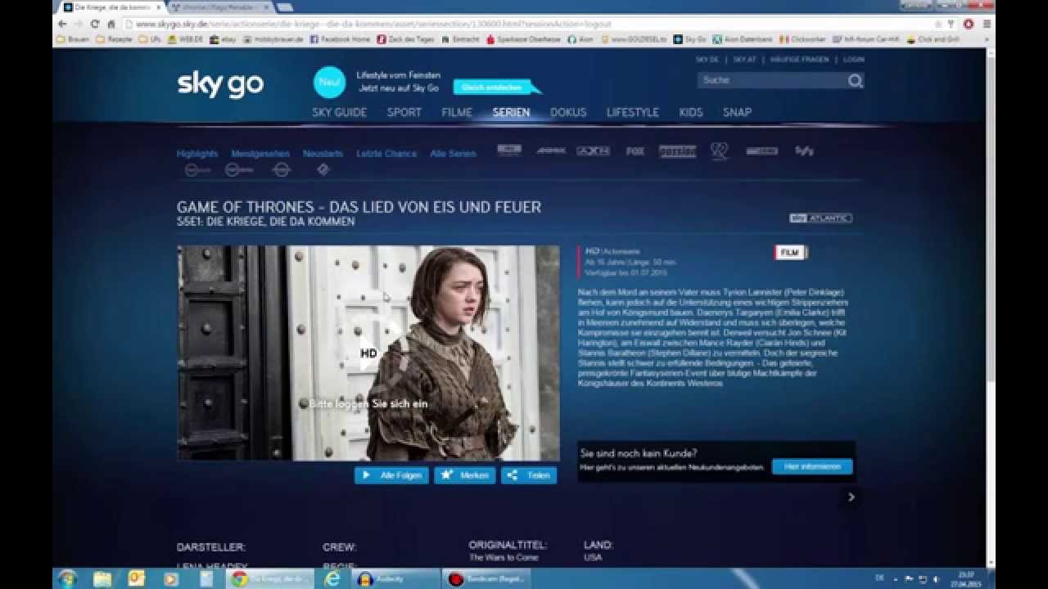Click the search magnifier icon
1048x589 pixels.
(x=855, y=80)
